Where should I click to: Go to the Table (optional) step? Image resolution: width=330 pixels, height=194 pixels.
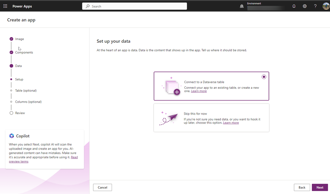pyautogui.click(x=26, y=90)
